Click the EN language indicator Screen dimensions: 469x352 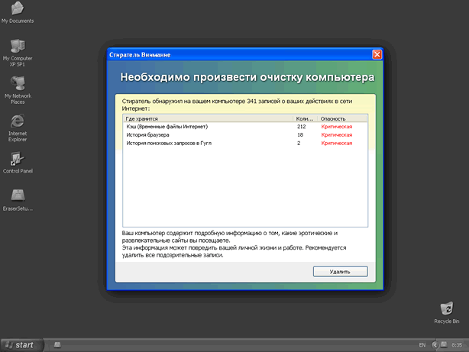pos(422,345)
